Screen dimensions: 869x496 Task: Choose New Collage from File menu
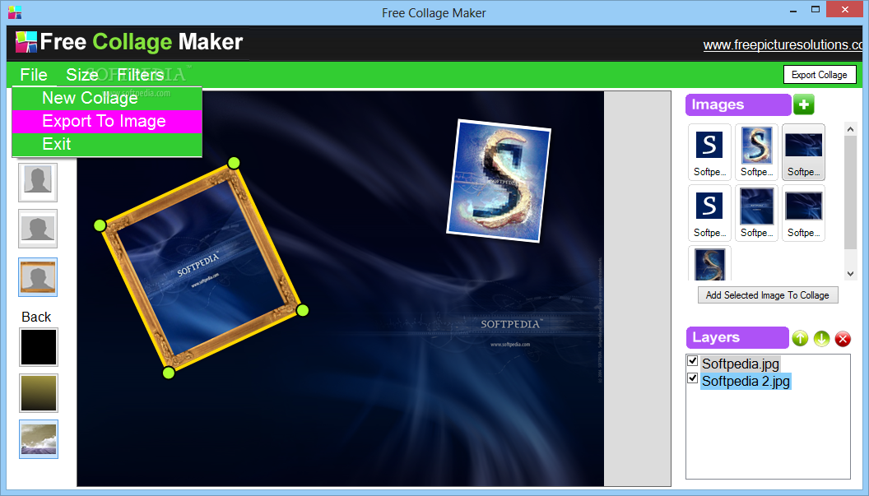[x=107, y=98]
